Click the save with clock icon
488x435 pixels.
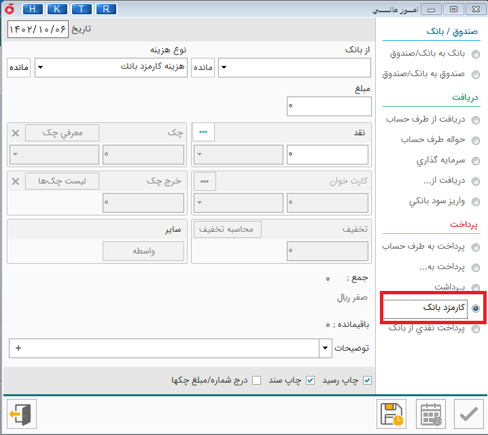tap(393, 414)
